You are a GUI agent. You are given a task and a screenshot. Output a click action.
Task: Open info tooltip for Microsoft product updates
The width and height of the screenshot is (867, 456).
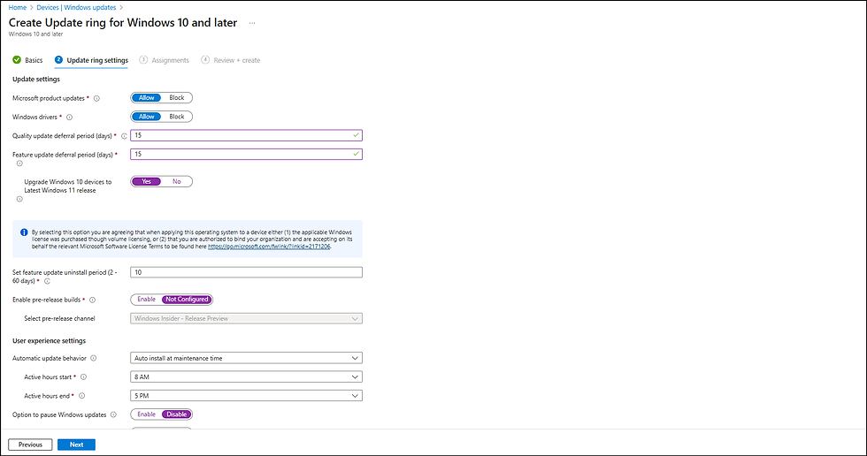tap(96, 99)
